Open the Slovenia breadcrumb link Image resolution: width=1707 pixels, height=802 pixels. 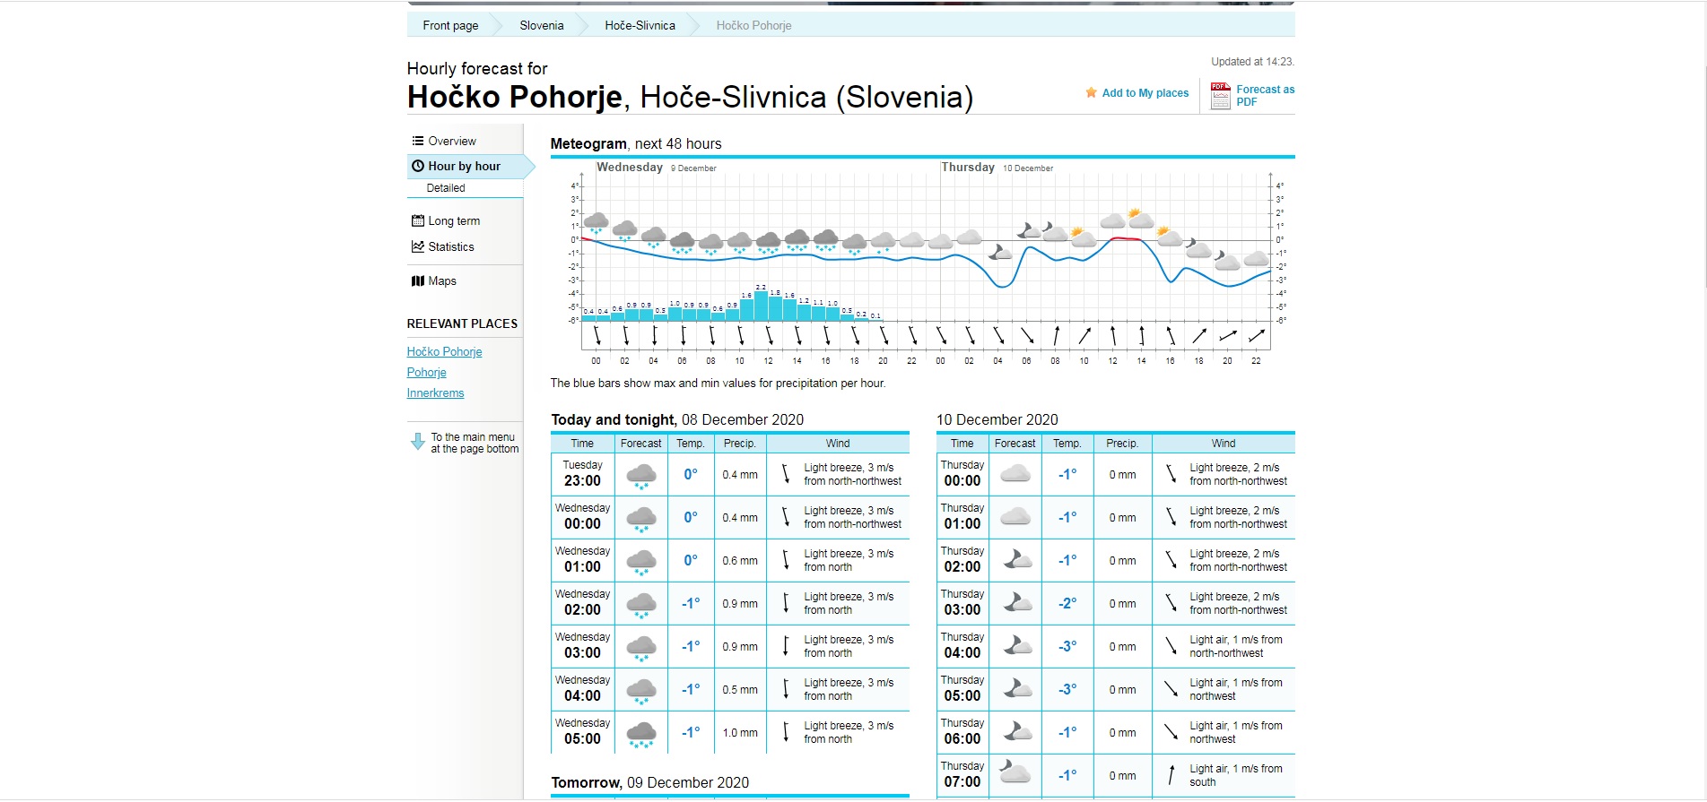click(542, 25)
